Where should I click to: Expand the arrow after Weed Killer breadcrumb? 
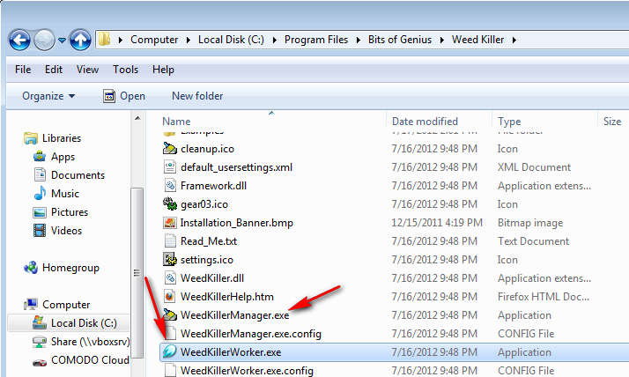(514, 41)
